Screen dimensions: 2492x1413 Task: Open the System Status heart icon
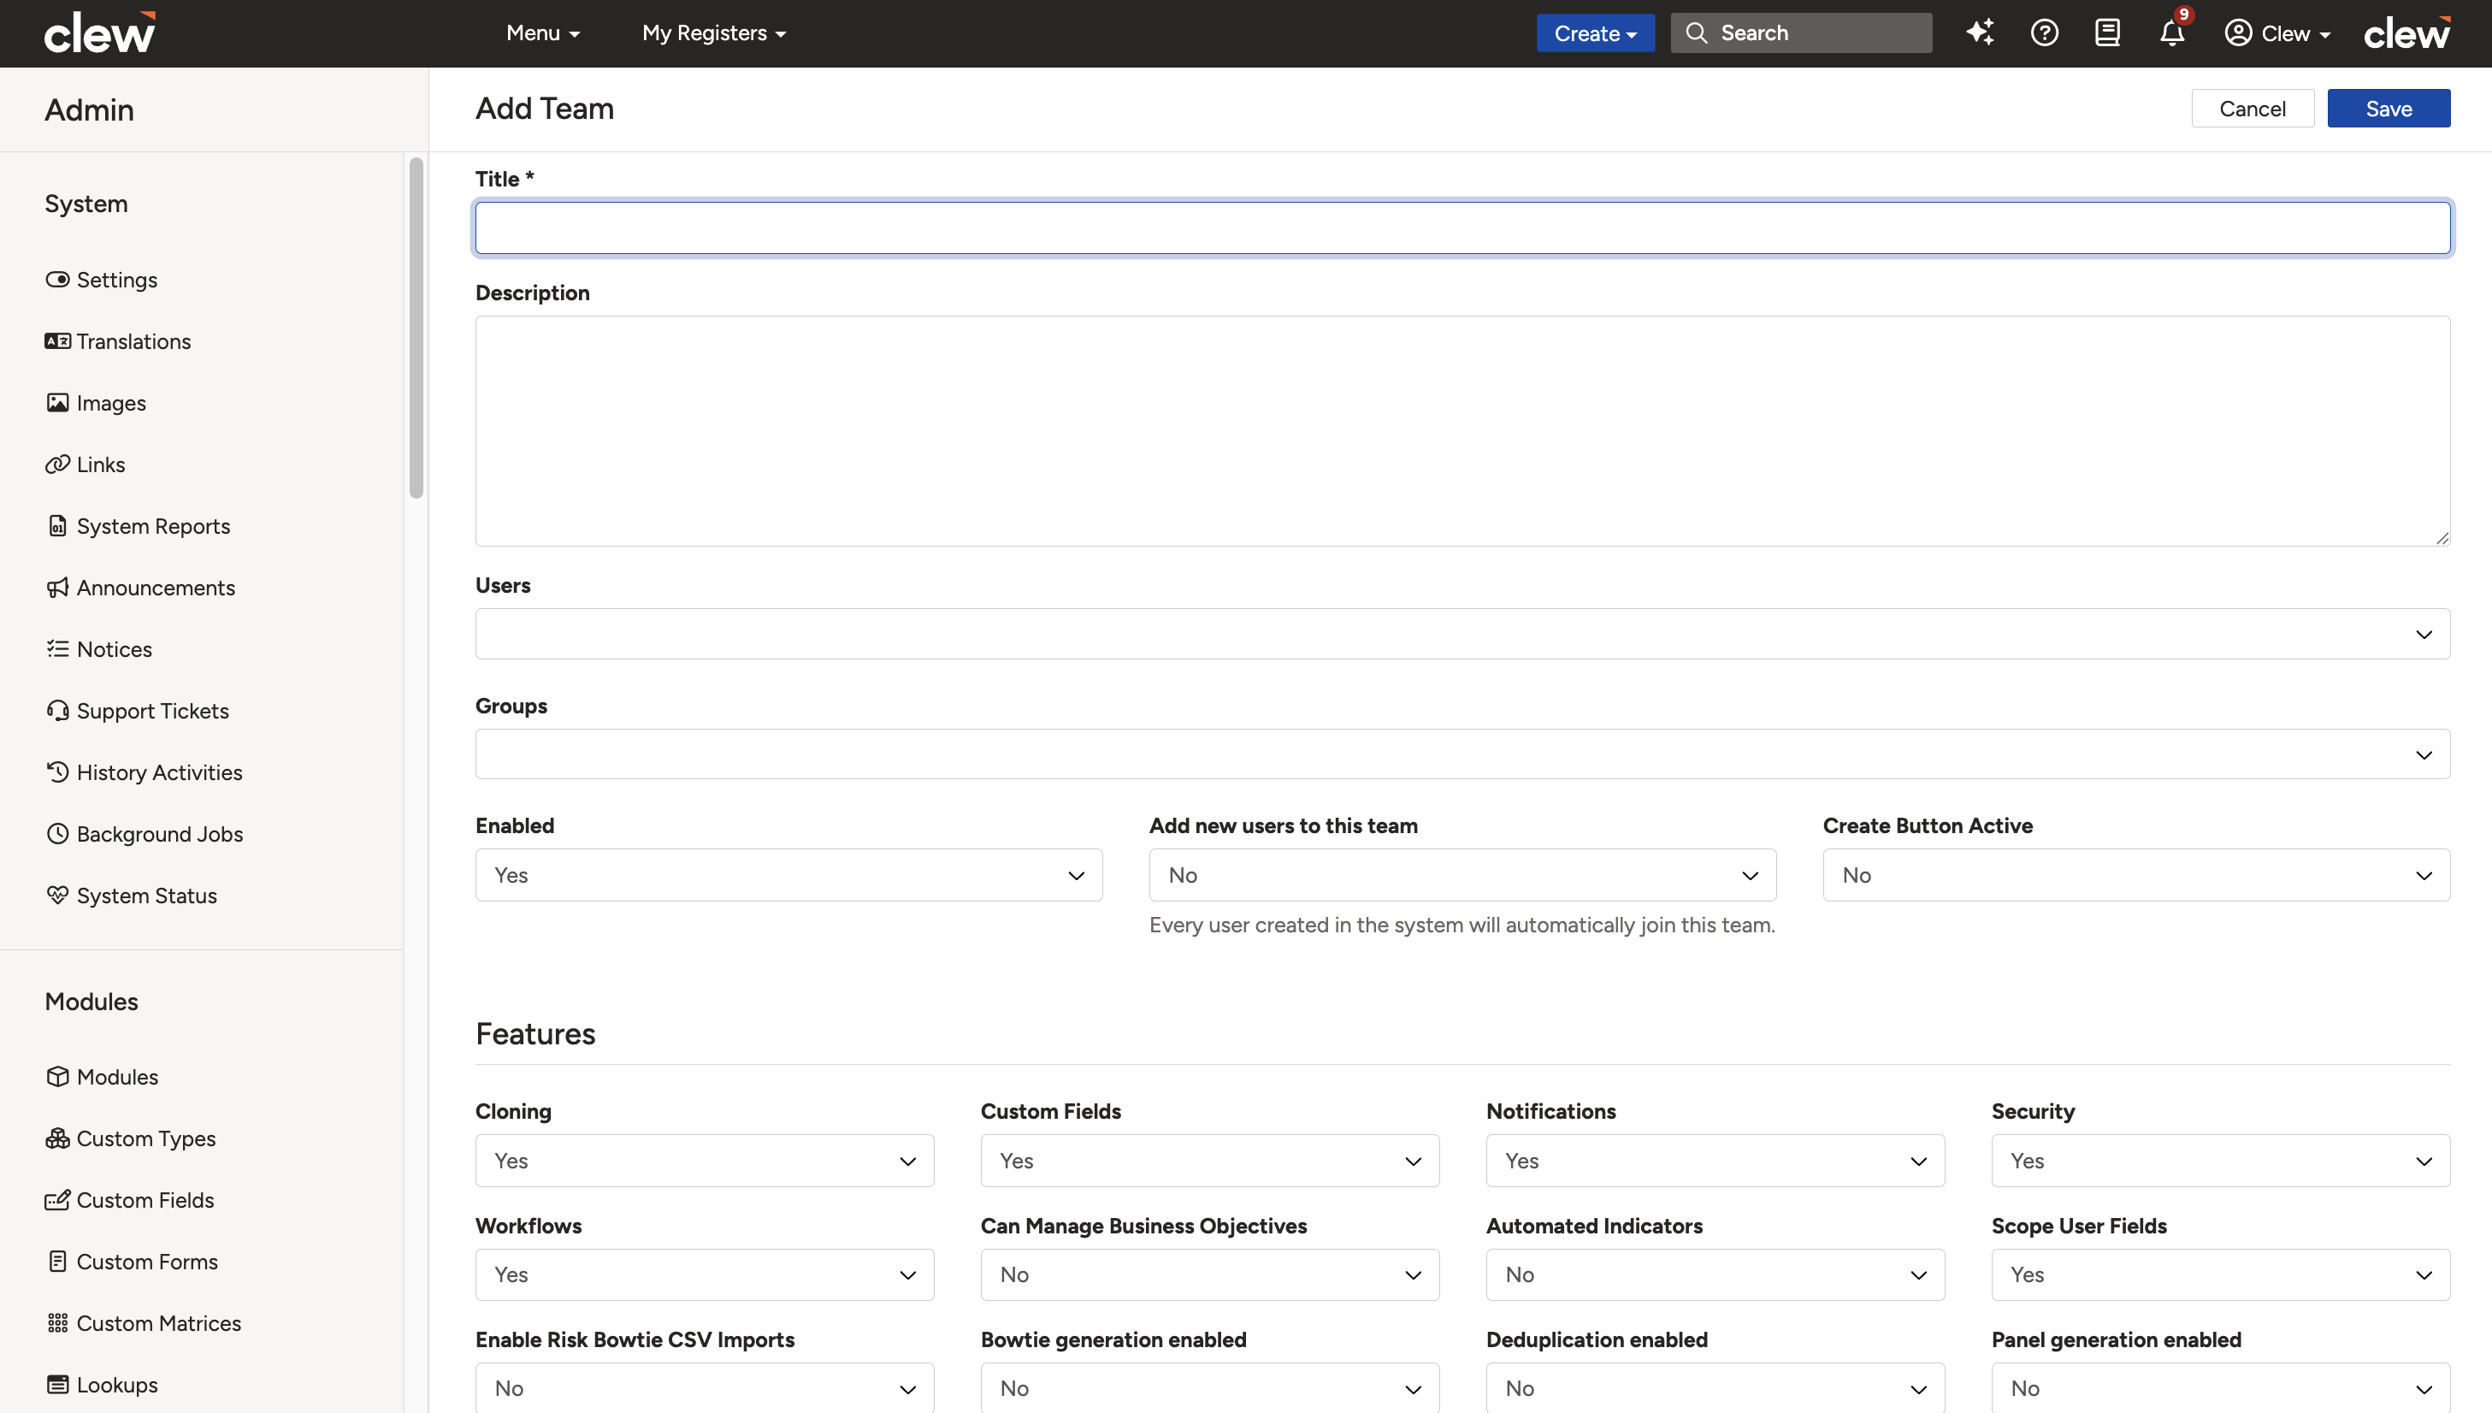click(x=57, y=895)
